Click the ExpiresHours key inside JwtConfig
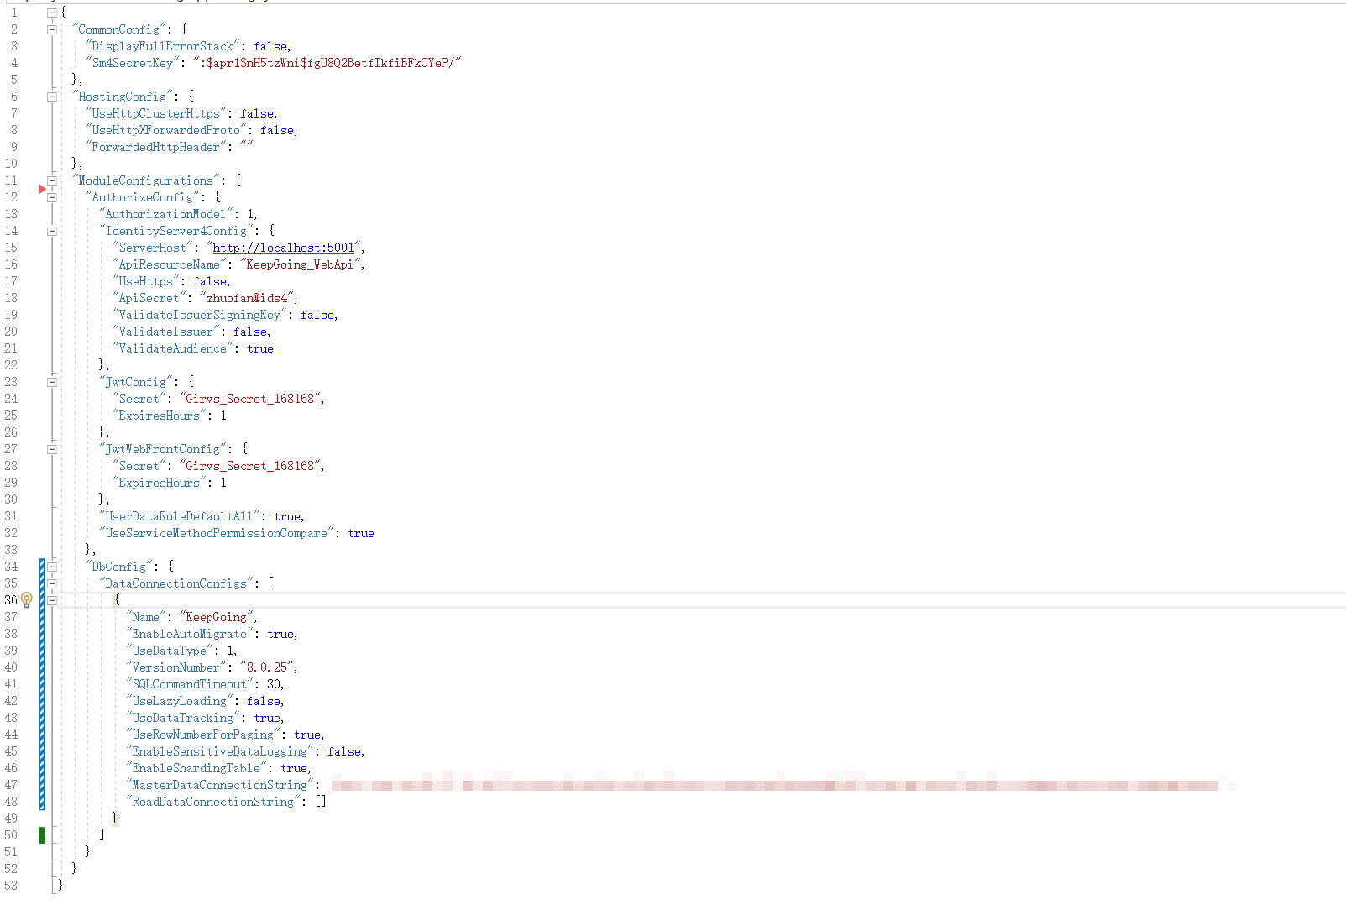Screen dimensions: 1346x915 click(160, 416)
